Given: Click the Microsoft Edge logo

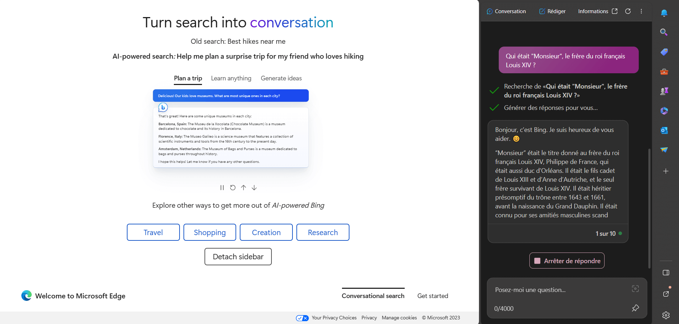Looking at the screenshot, I should 26,296.
